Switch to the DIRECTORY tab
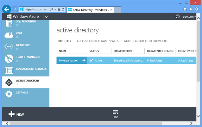Viewport: 202px width, 127px height. point(64,41)
